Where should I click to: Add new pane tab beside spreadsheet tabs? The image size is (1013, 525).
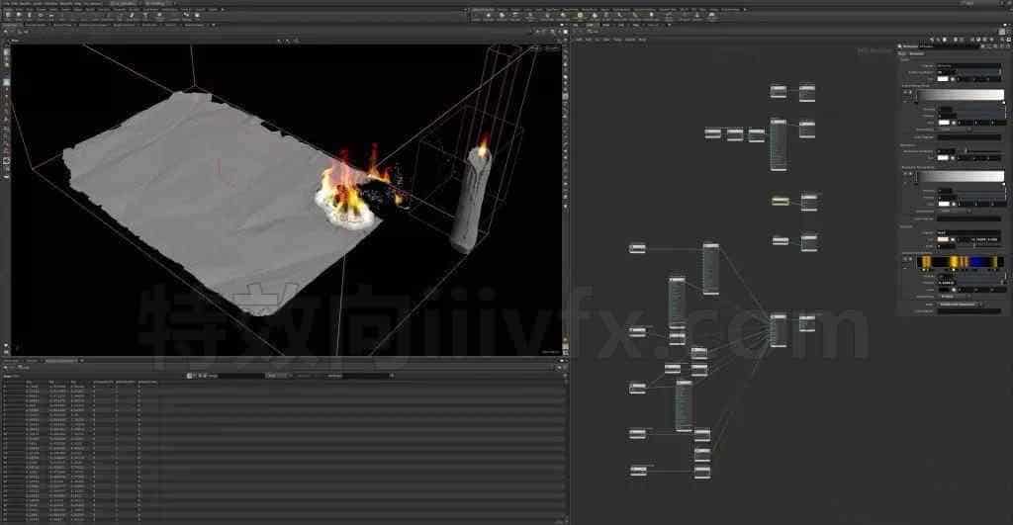(x=81, y=360)
